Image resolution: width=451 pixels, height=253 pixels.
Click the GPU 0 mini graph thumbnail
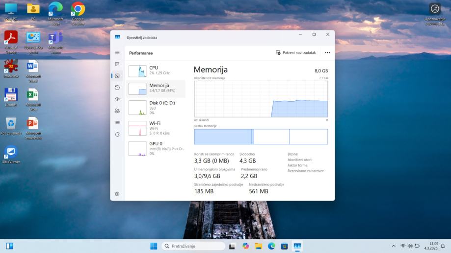pyautogui.click(x=137, y=149)
